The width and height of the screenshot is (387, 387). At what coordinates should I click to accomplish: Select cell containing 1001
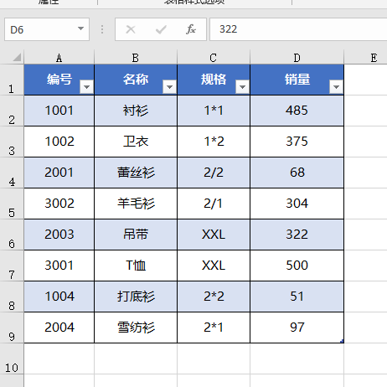(59, 111)
